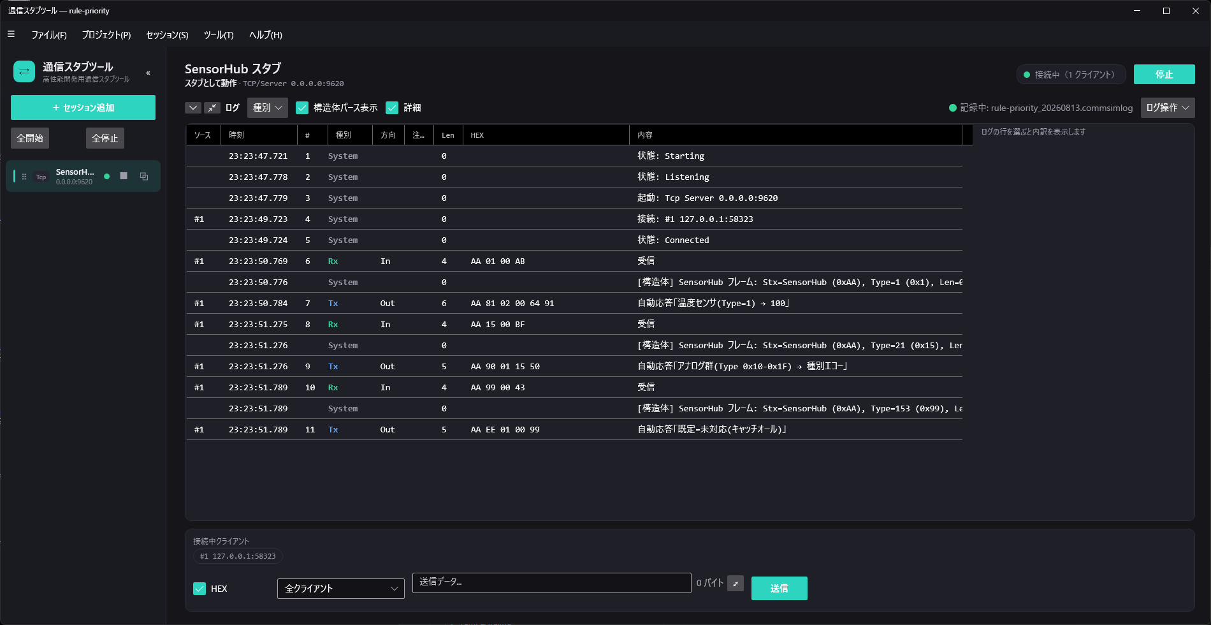Select the log row '状態: Listening'
This screenshot has width=1211, height=625.
[x=574, y=177]
